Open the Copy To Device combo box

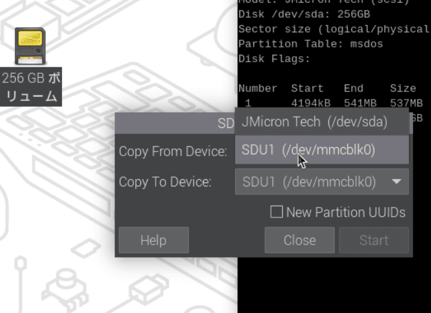(314, 182)
